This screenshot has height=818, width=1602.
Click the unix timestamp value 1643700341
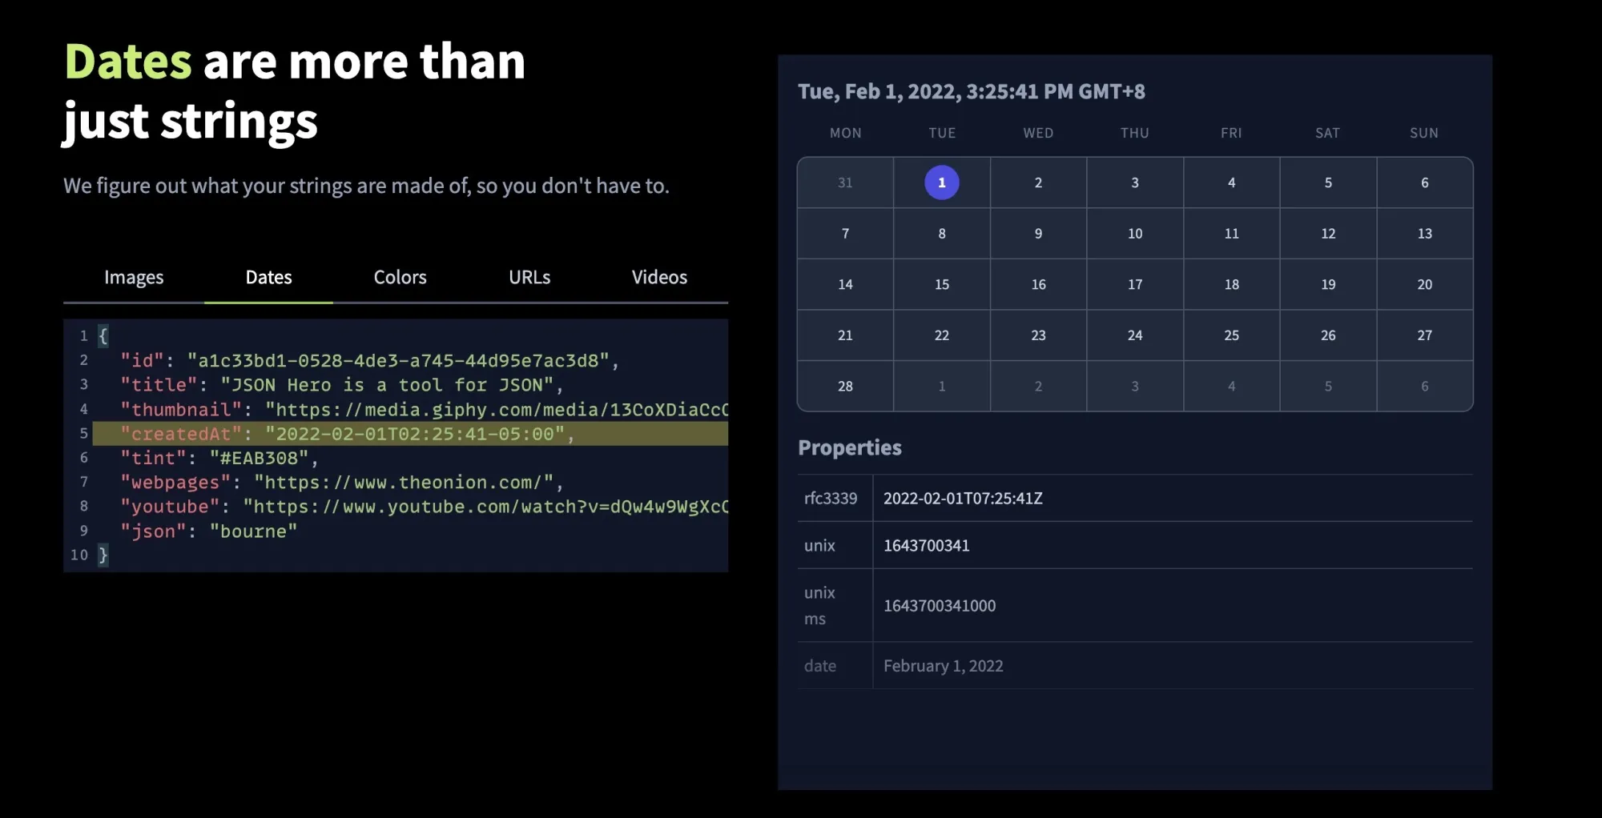(x=926, y=545)
